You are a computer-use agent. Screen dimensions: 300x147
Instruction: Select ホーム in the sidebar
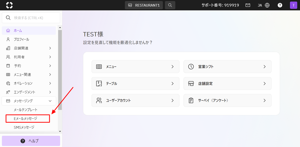[x=29, y=31]
